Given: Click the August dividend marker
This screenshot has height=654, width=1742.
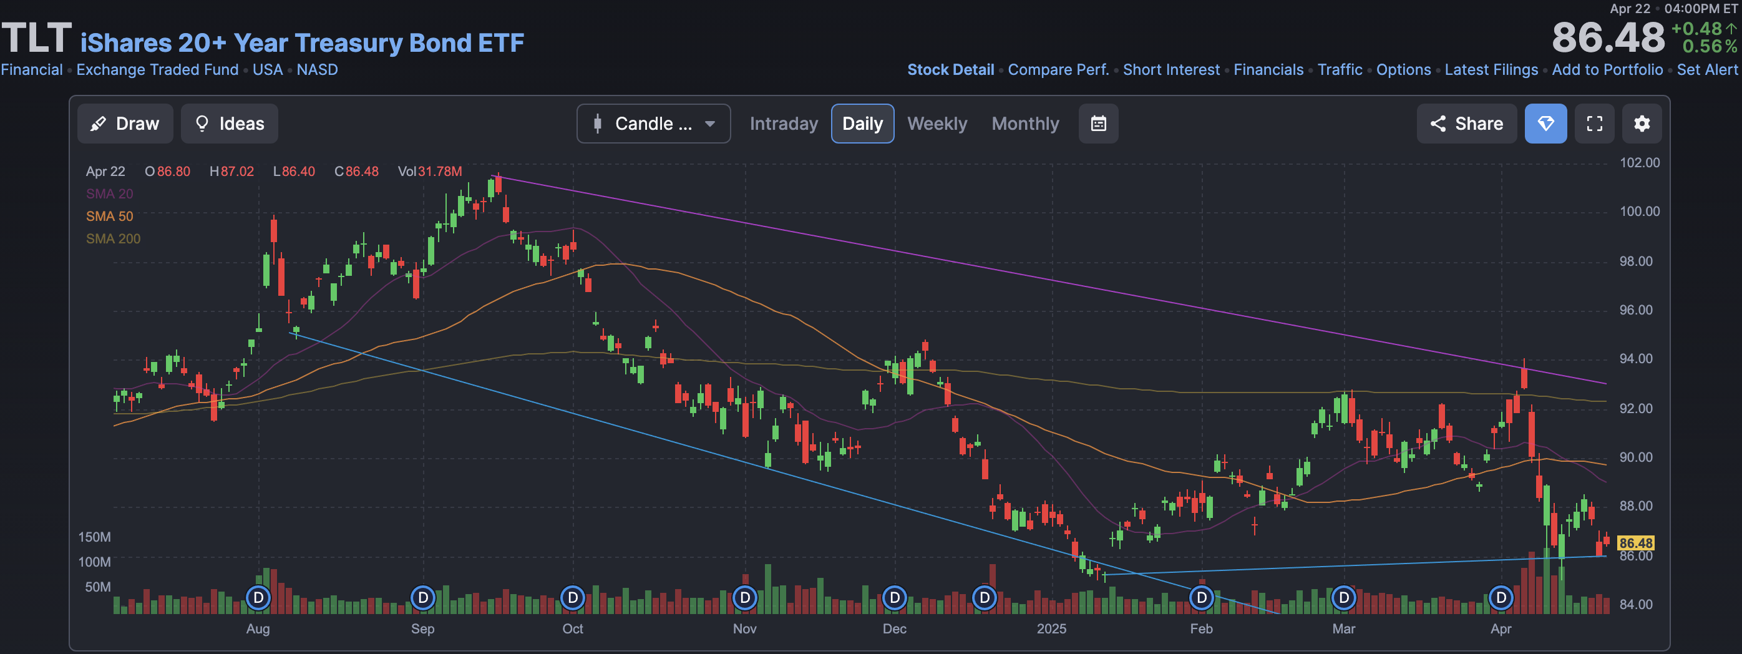Looking at the screenshot, I should pos(258,598).
